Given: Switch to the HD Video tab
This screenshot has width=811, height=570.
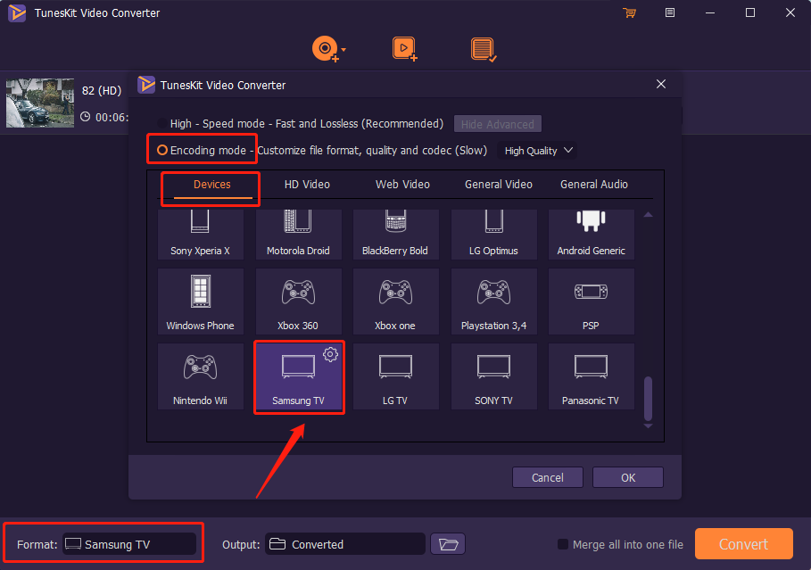Looking at the screenshot, I should [307, 185].
